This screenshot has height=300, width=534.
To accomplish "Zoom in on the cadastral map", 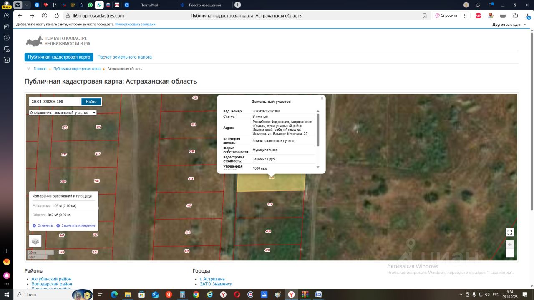I will (x=509, y=245).
